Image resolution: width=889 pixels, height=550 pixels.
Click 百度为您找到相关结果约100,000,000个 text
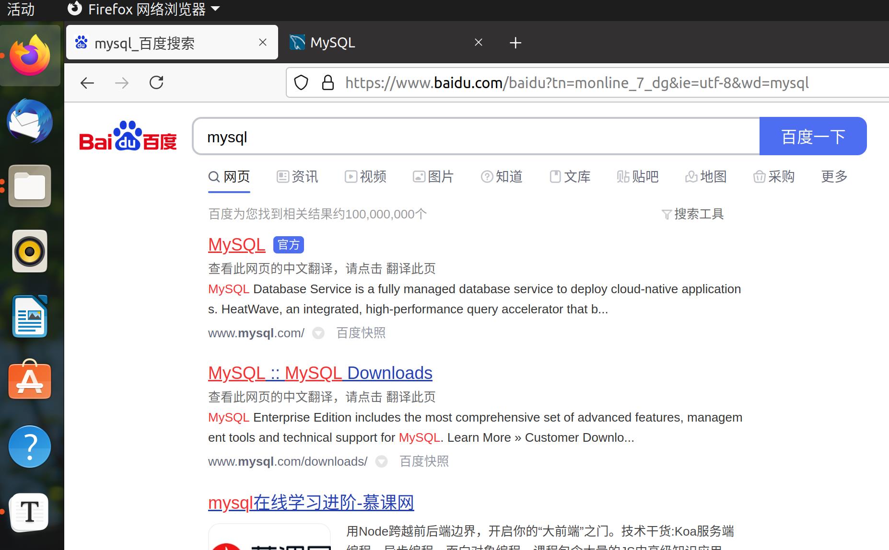317,214
